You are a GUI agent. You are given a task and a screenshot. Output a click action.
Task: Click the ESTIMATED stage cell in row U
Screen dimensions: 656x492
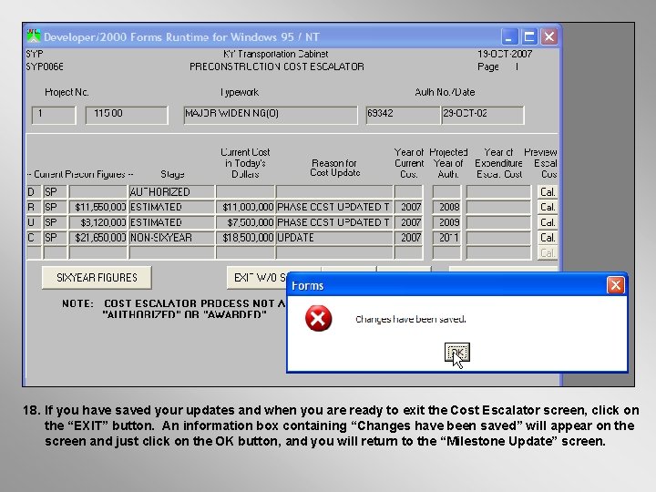coord(171,222)
